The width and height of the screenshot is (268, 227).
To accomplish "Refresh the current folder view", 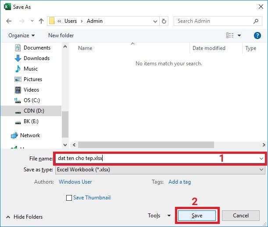I will coord(164,21).
